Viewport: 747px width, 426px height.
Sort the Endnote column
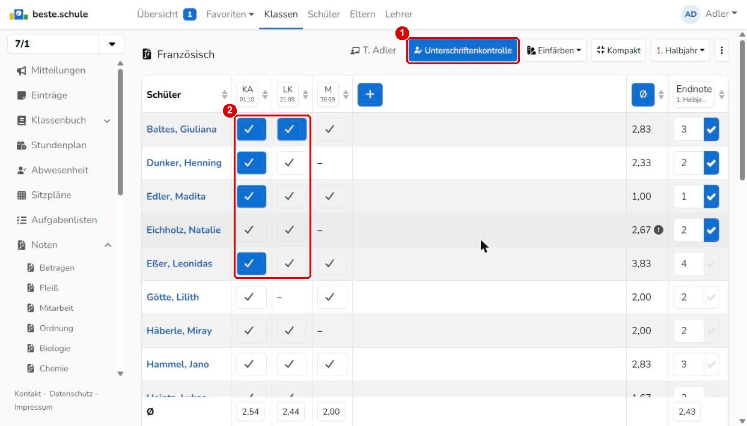(x=722, y=95)
